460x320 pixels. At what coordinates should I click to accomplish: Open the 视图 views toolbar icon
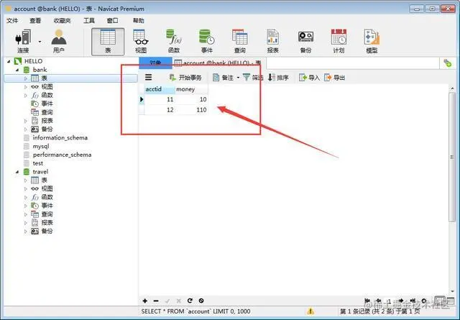pyautogui.click(x=141, y=42)
